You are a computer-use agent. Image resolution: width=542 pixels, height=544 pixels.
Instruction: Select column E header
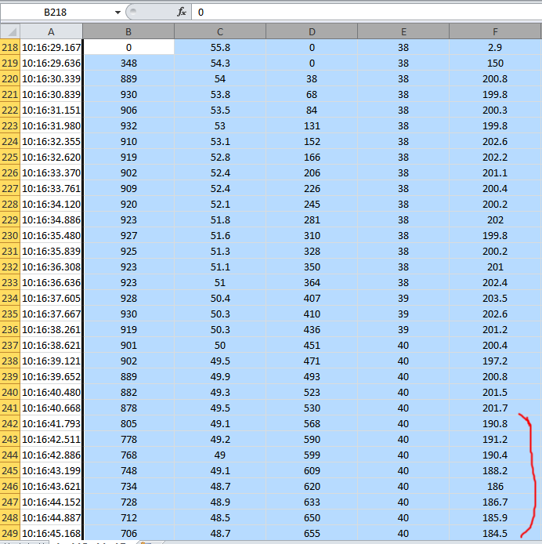point(403,31)
